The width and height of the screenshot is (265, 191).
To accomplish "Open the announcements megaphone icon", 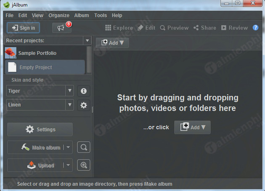I will coord(62,28).
